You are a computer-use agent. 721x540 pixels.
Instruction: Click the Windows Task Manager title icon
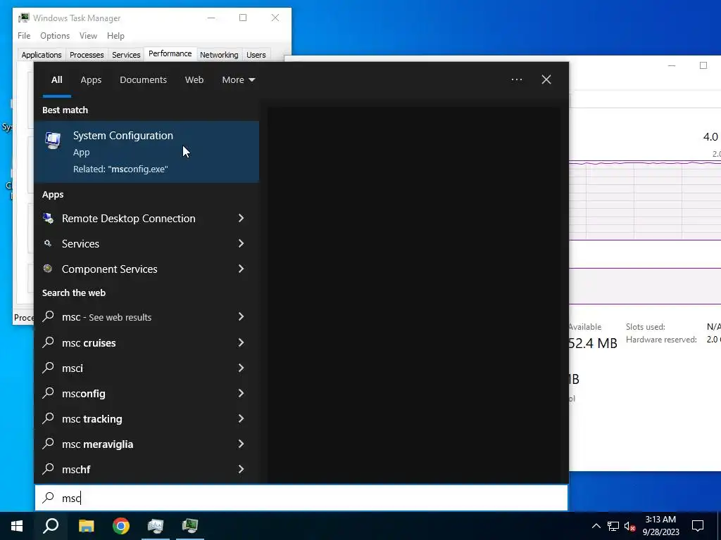24,18
